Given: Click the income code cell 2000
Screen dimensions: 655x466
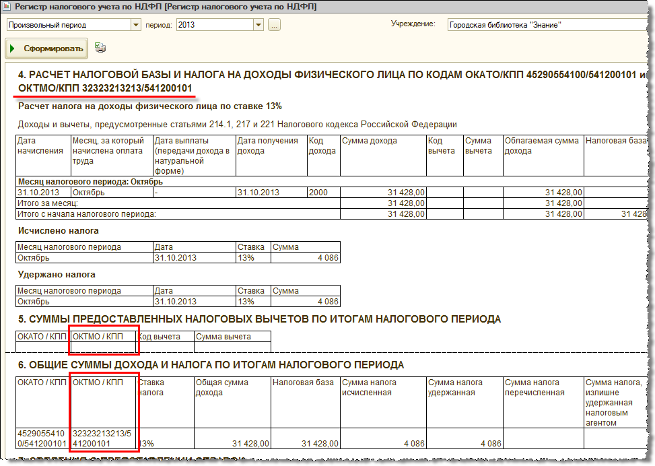Looking at the screenshot, I should tap(323, 193).
